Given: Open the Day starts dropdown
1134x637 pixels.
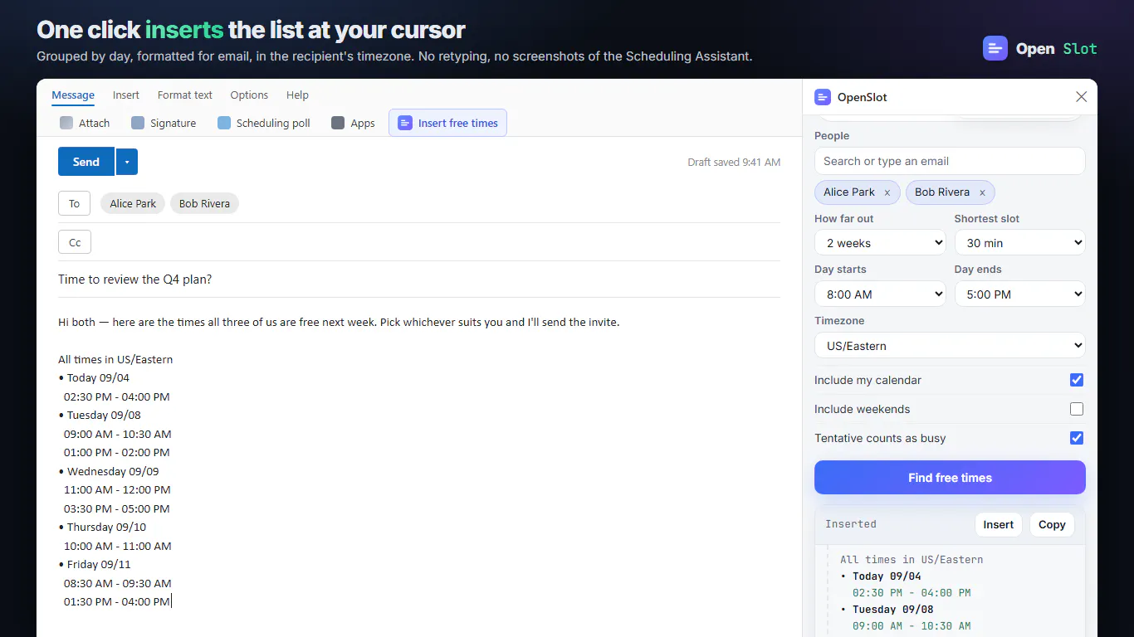Looking at the screenshot, I should 880,294.
